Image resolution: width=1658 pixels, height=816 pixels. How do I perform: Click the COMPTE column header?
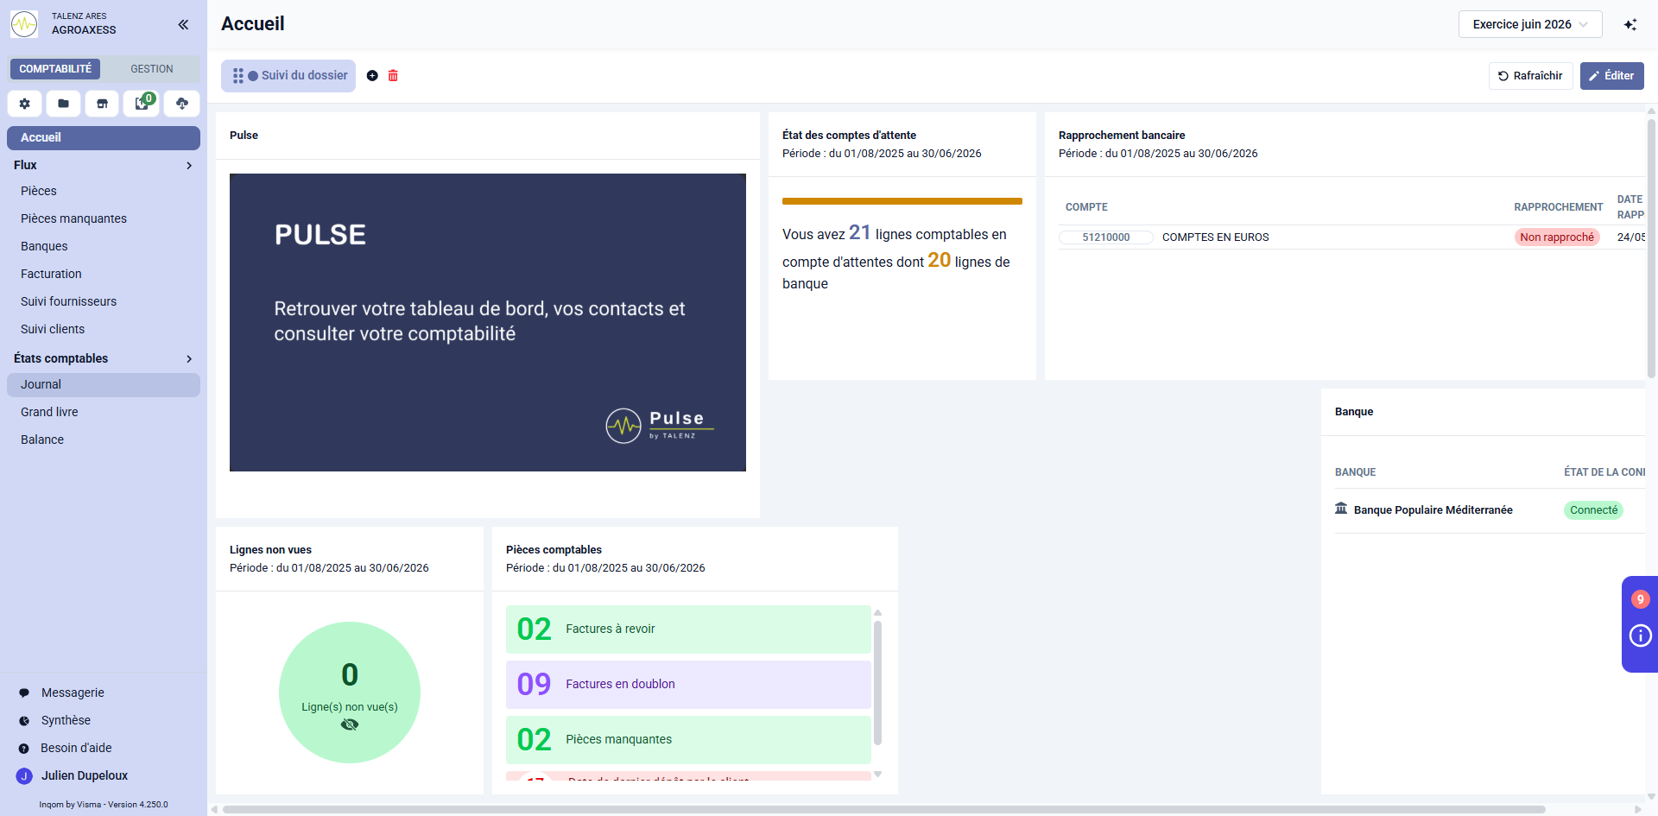point(1086,207)
